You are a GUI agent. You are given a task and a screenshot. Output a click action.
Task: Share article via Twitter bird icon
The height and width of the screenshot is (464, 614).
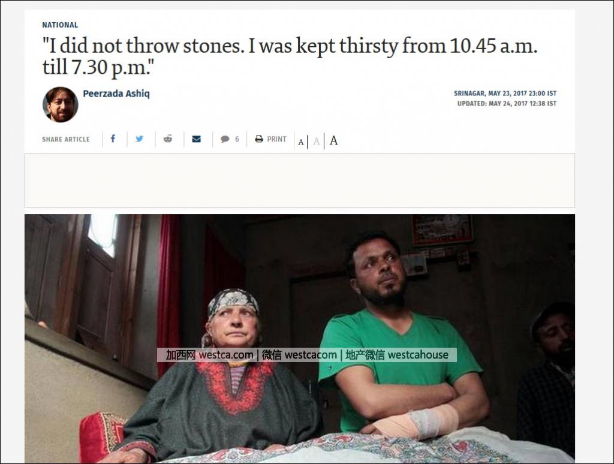coord(139,138)
